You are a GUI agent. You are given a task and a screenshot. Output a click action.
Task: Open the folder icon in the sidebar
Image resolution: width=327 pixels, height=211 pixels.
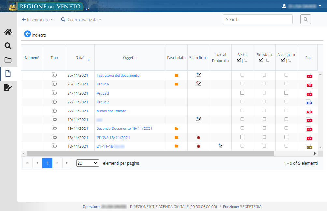(8, 60)
